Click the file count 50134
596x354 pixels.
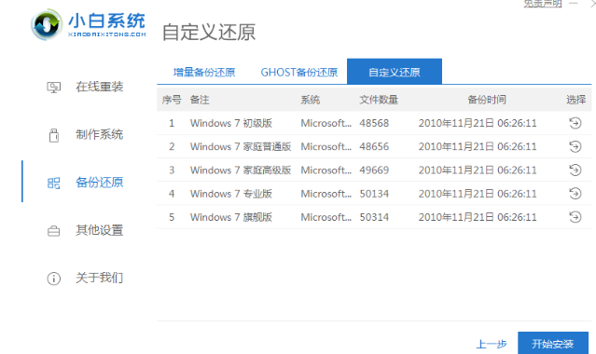(374, 194)
